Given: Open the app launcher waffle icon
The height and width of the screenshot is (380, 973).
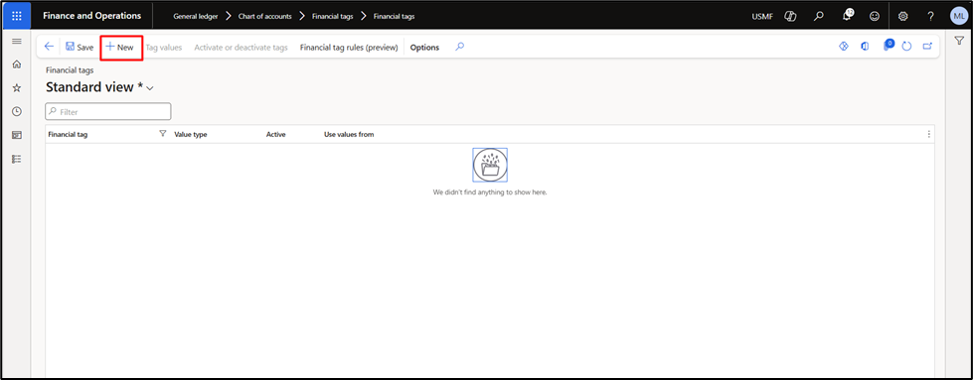Looking at the screenshot, I should (17, 16).
